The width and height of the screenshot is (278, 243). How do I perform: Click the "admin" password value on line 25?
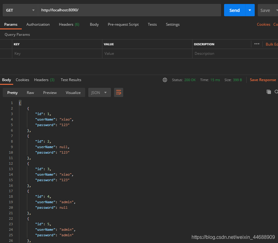(67, 235)
